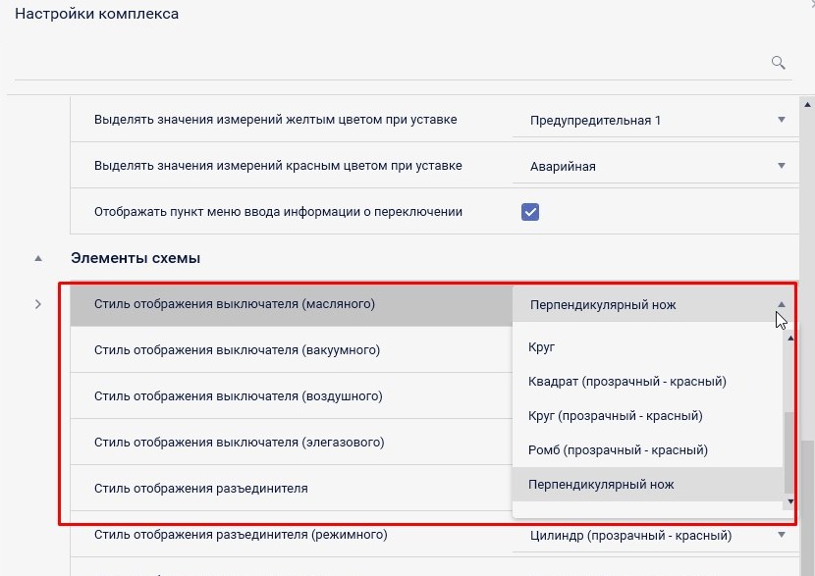Close the 'Перпендикулярный нож' dropdown arrow
The width and height of the screenshot is (815, 576).
(782, 304)
